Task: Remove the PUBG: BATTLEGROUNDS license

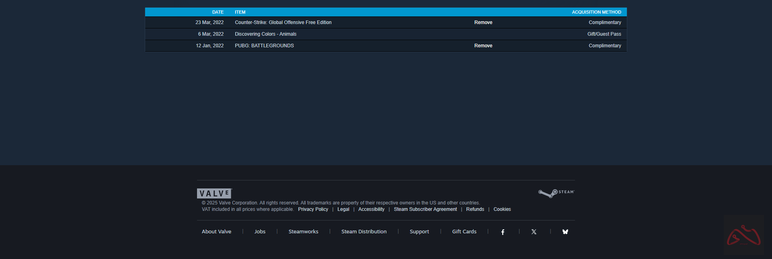Action: 483,46
